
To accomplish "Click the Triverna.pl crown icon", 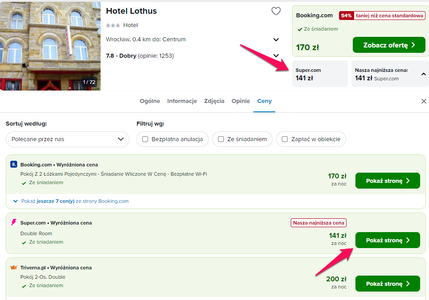I will point(14,268).
